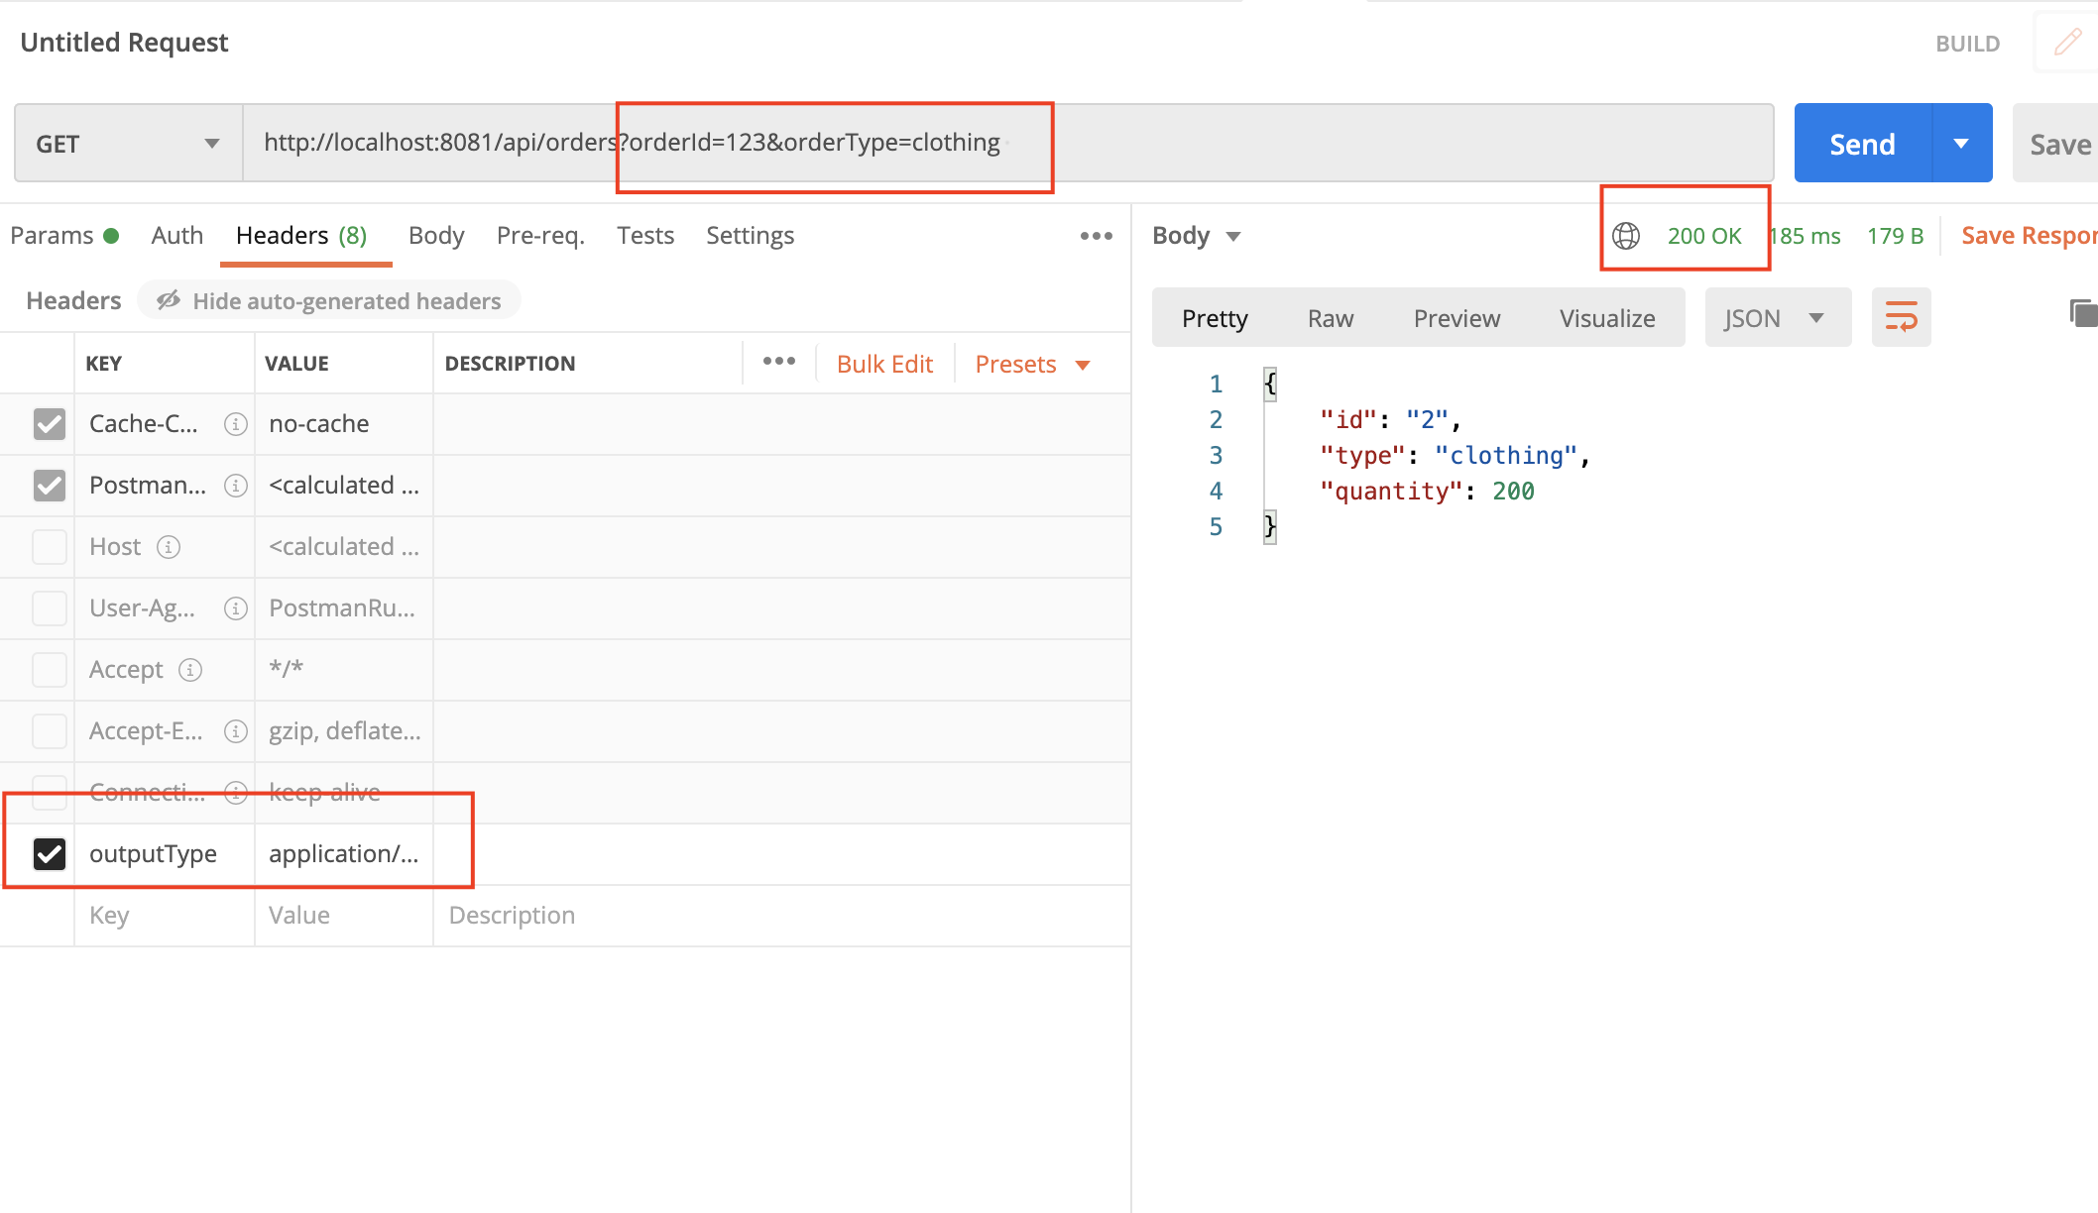Click the info icon beside Host header

(x=169, y=547)
